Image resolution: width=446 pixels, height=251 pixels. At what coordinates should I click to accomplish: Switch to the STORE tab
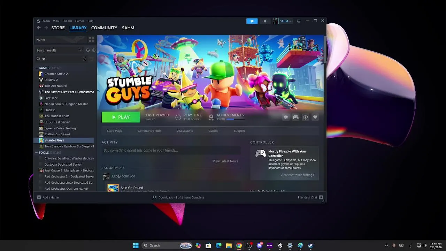pos(58,28)
